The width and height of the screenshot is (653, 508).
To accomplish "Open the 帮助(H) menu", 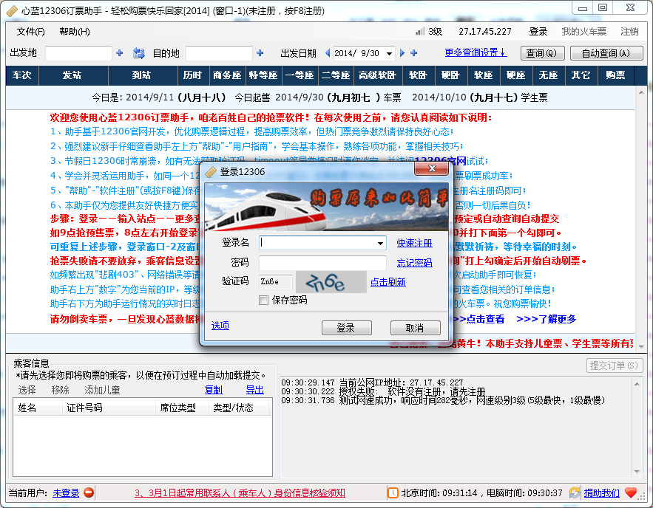I will [75, 32].
